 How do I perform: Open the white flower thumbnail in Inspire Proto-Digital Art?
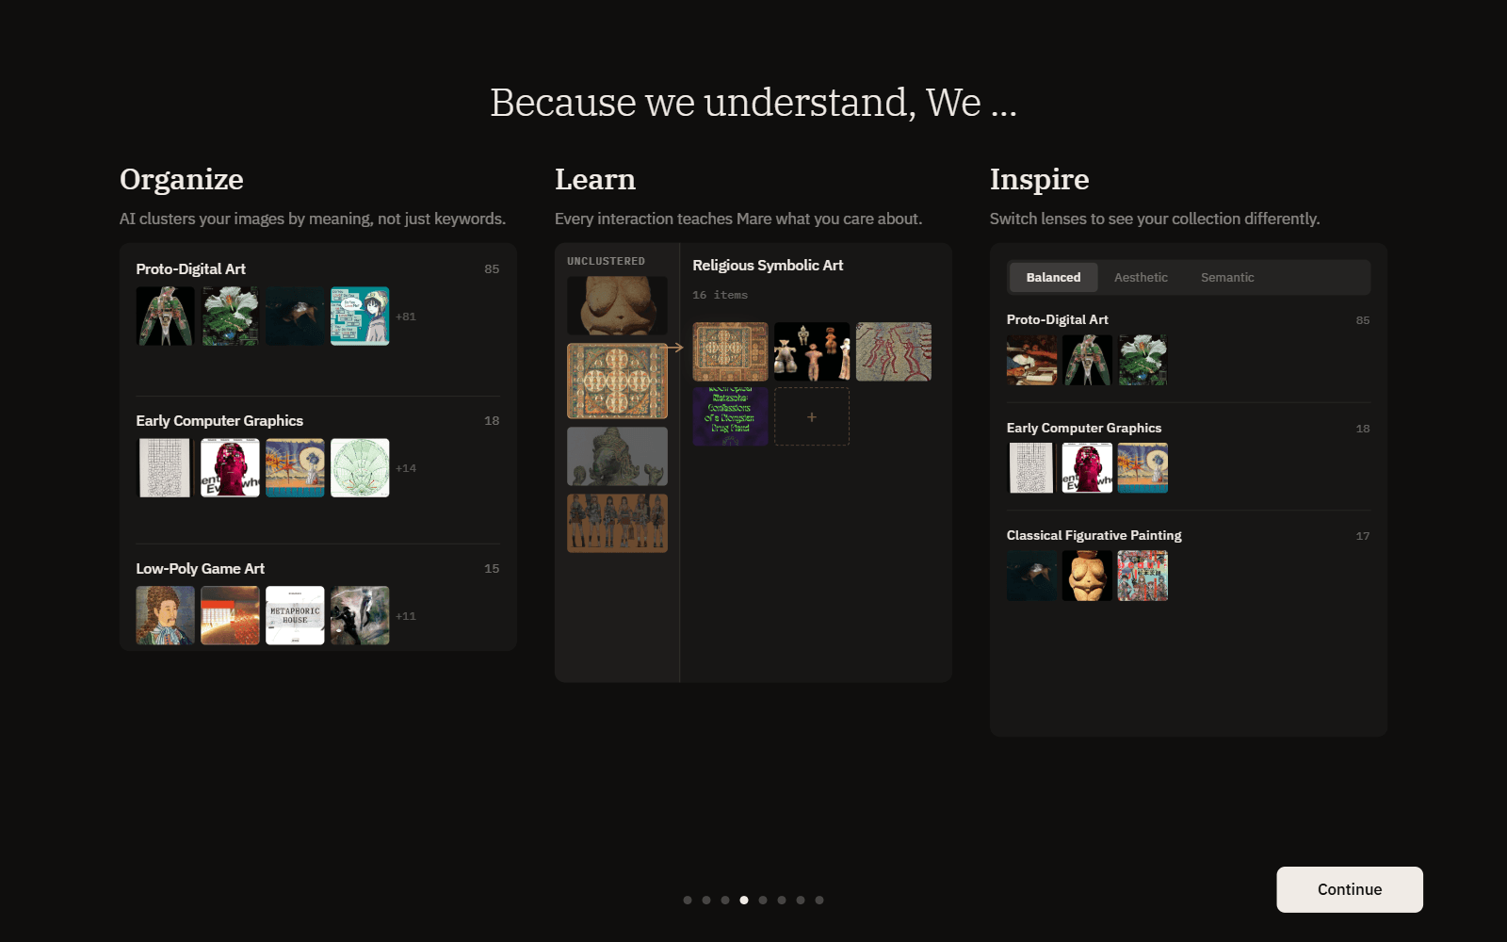coord(1142,360)
